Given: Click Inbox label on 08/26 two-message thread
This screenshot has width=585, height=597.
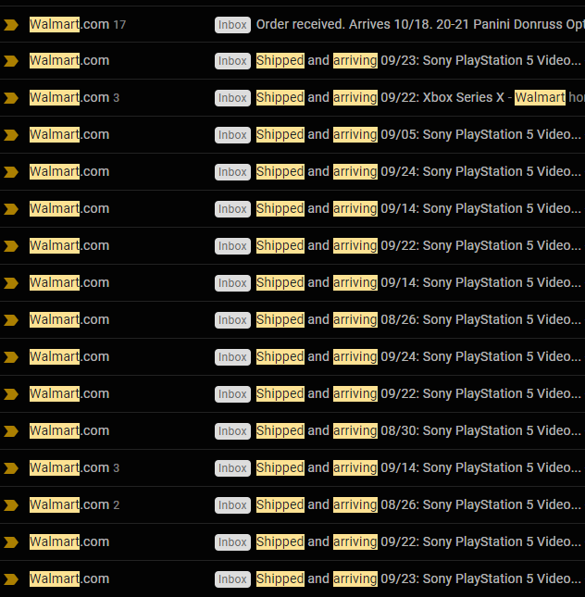Looking at the screenshot, I should [x=232, y=505].
